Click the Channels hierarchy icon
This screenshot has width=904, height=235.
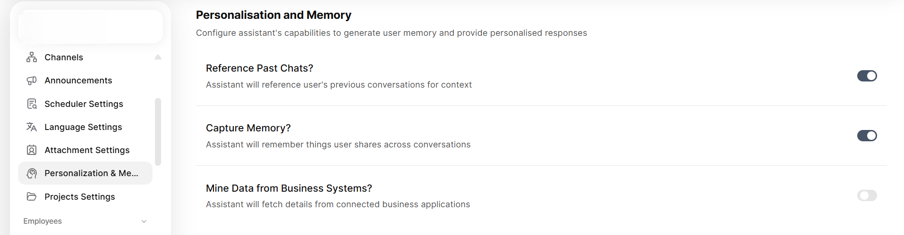[32, 57]
